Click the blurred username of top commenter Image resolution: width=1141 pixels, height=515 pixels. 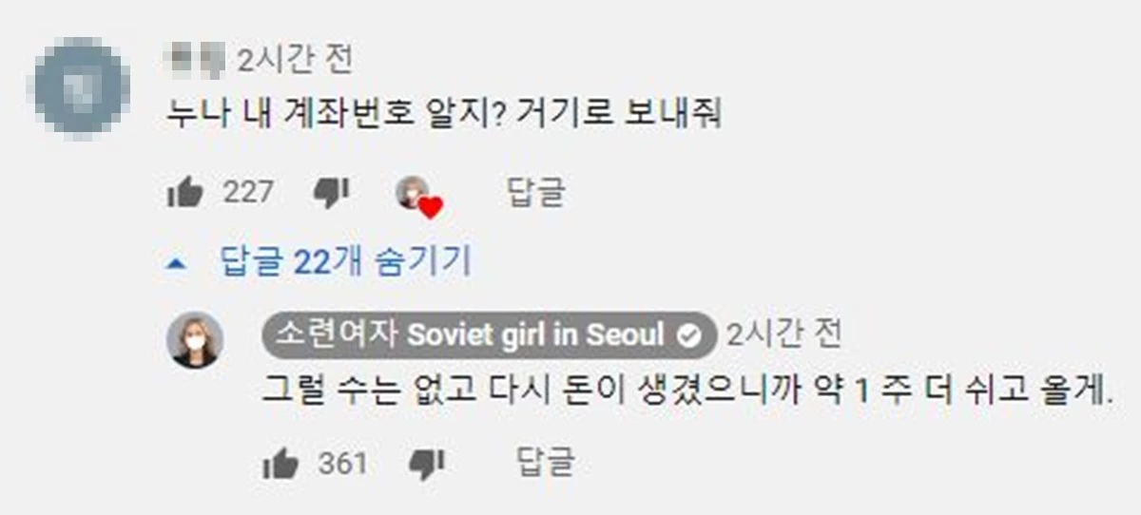[x=195, y=60]
